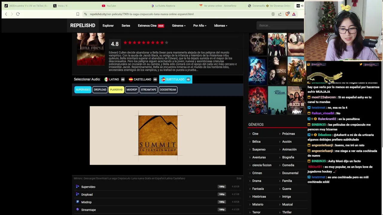The width and height of the screenshot is (383, 215).
Task: Bookmark this page with the bookmark icon
Action: [x=78, y=14]
